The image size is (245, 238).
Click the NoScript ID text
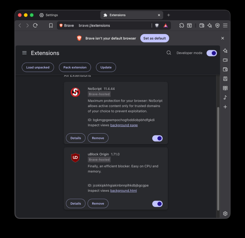(121, 120)
